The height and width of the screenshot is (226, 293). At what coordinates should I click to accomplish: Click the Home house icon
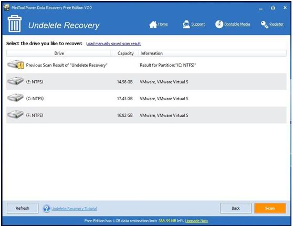(x=153, y=25)
